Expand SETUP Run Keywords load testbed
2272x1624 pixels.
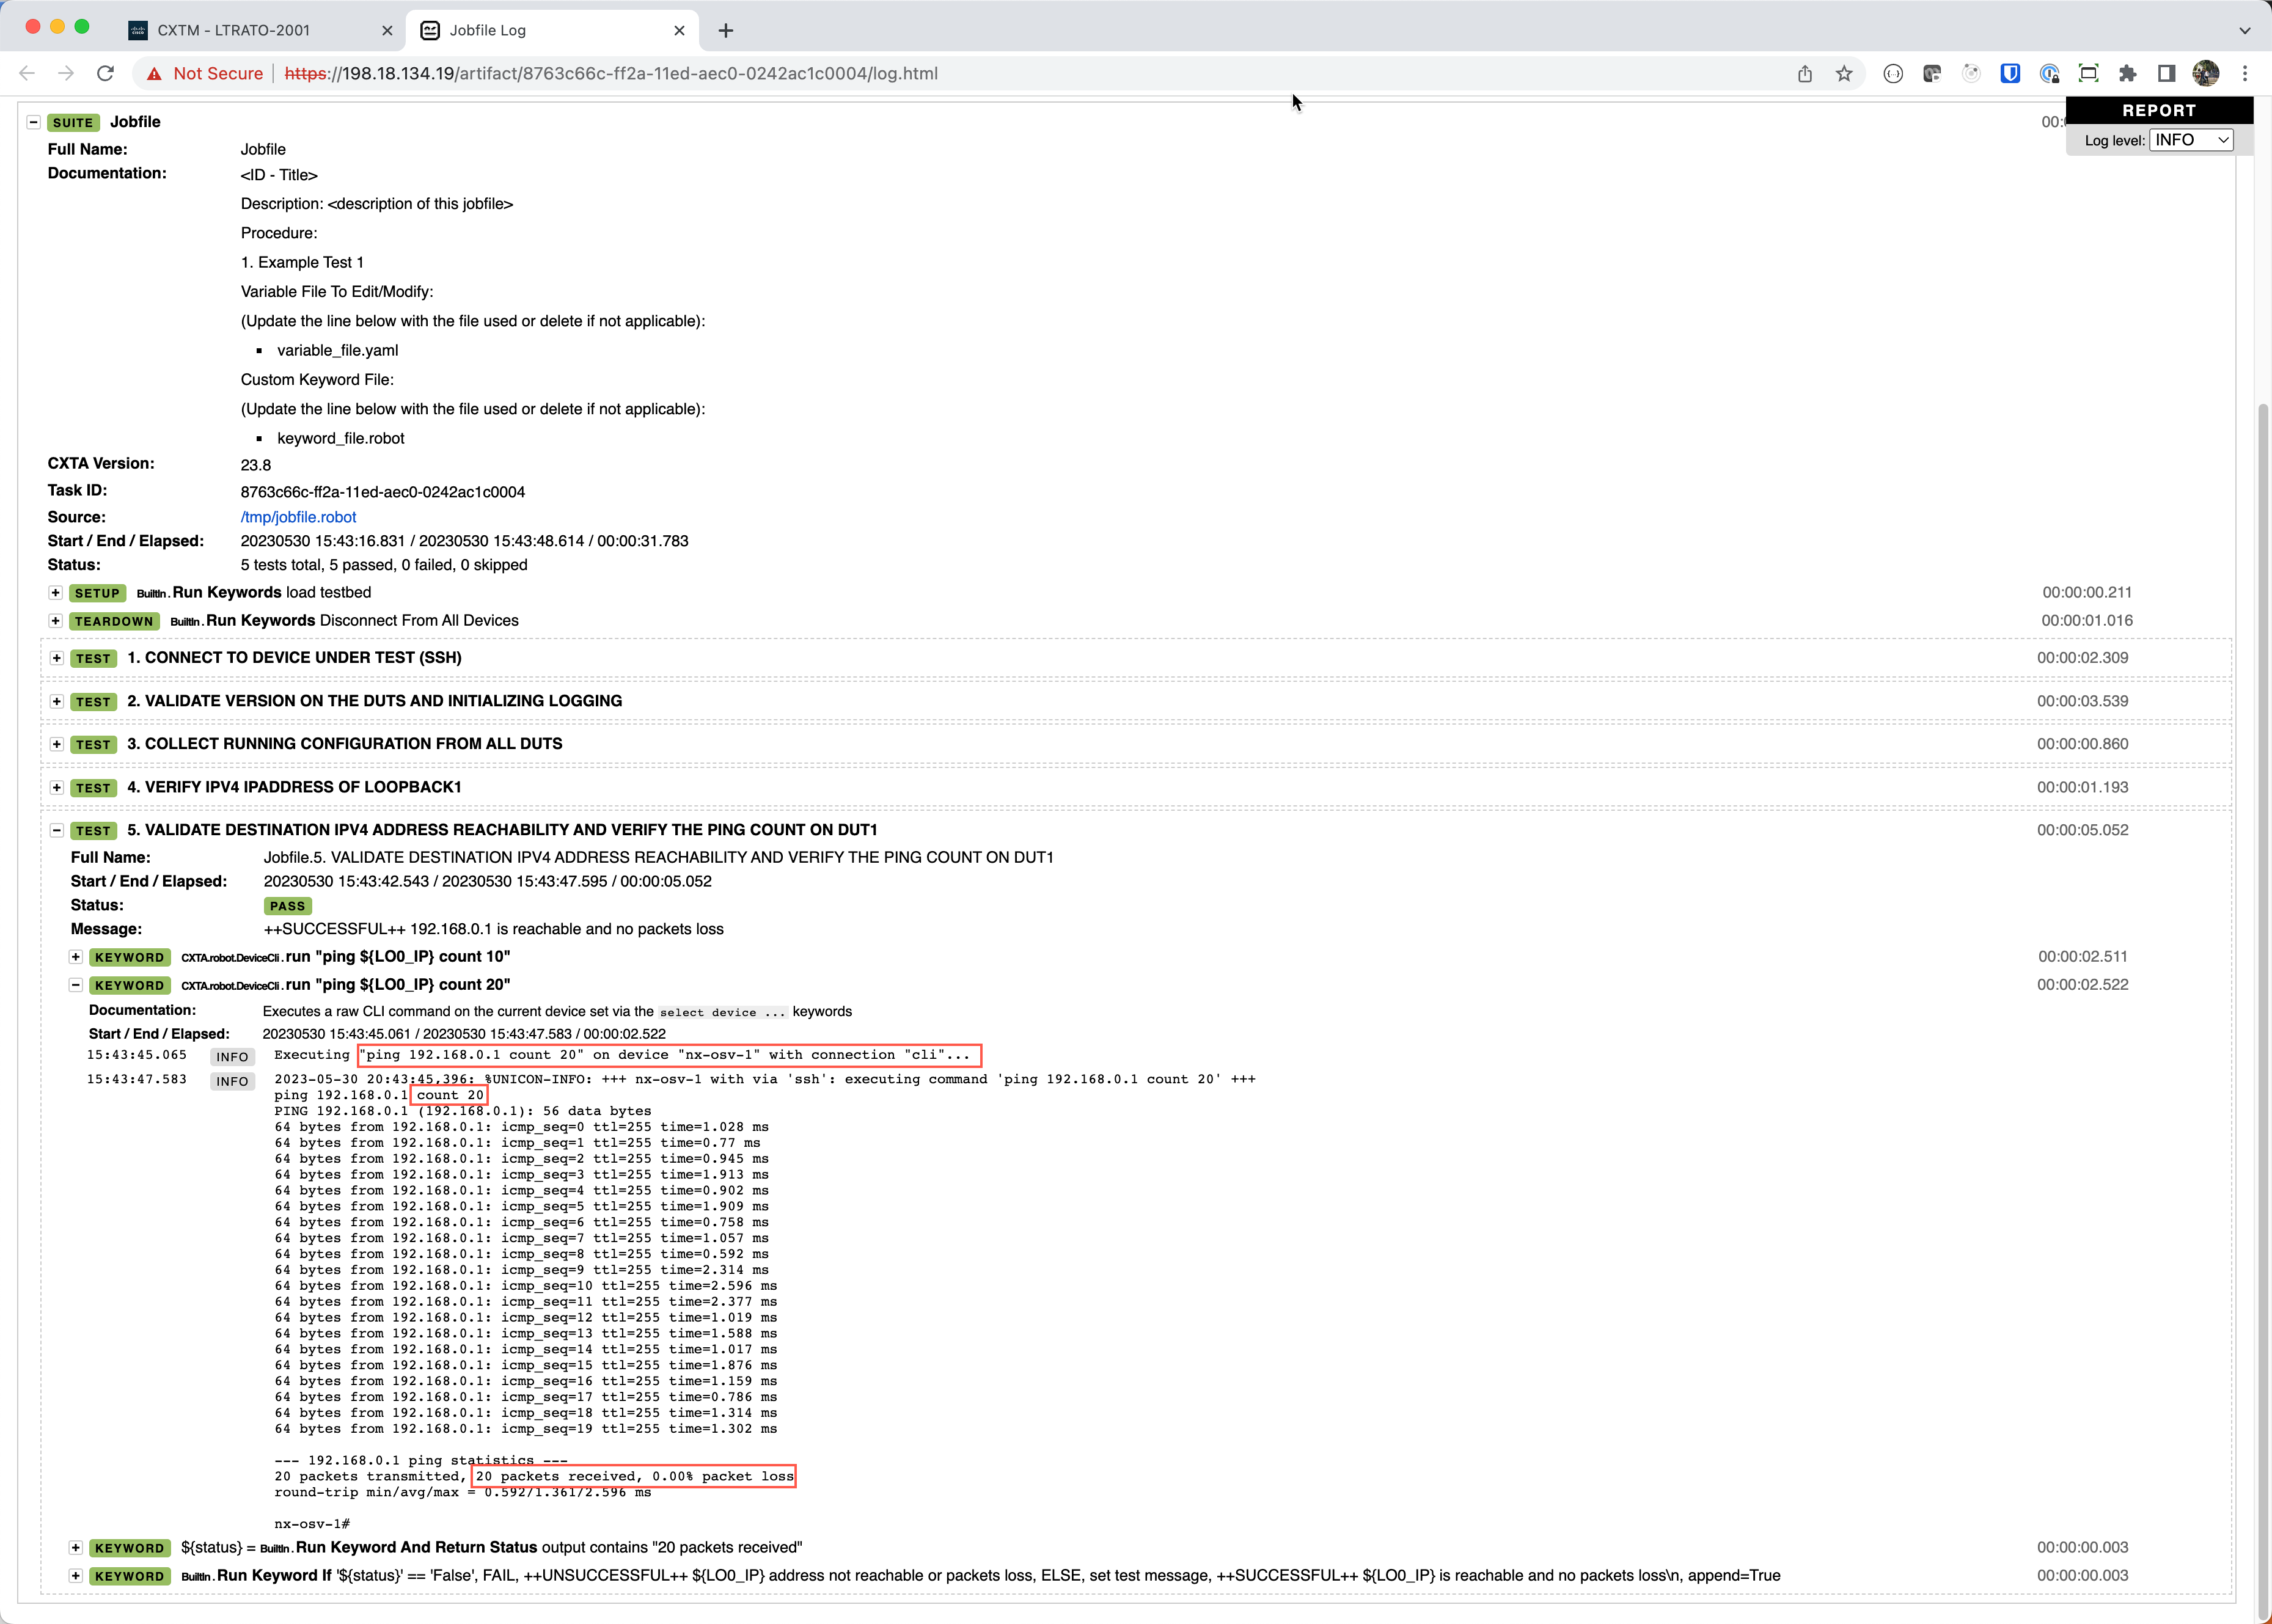(56, 592)
